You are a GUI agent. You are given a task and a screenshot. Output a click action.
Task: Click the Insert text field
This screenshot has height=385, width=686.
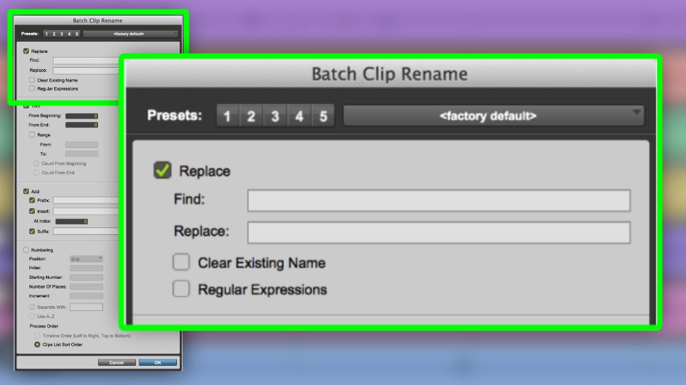86,211
